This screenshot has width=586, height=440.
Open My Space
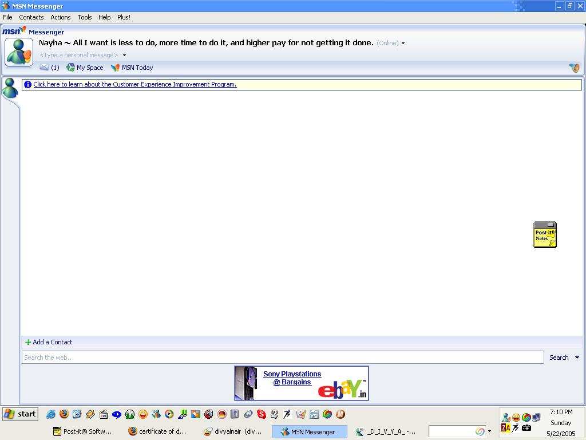[x=85, y=68]
